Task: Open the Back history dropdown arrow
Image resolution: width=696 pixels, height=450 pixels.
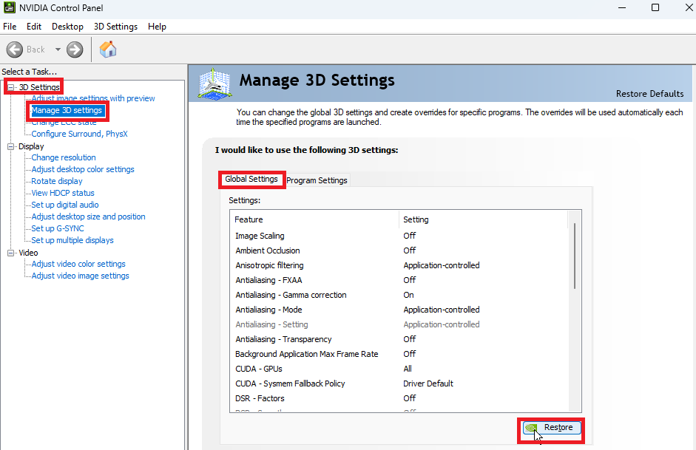Action: point(58,50)
